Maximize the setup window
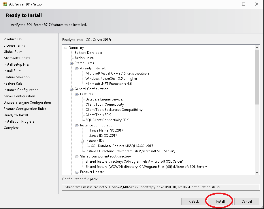This screenshot has height=209, width=264. point(244,4)
